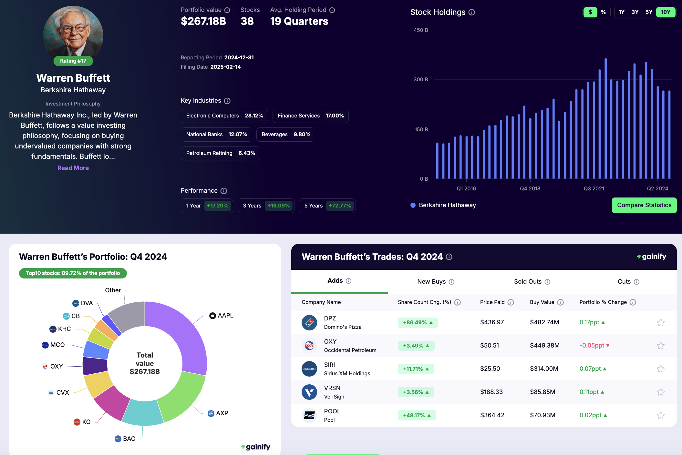Open the Sold Outs tab
Viewport: 682px width, 455px height.
click(x=532, y=282)
